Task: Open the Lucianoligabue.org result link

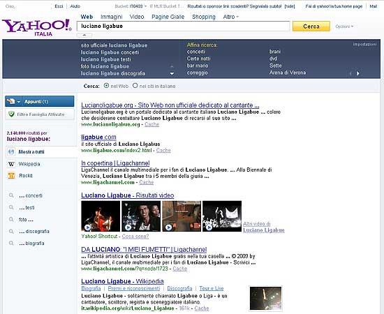Action: coord(170,105)
